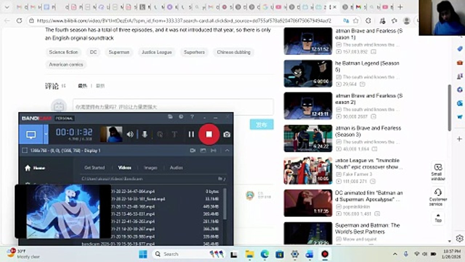
Task: Switch to the Images tab in Bandicam
Action: 151,168
